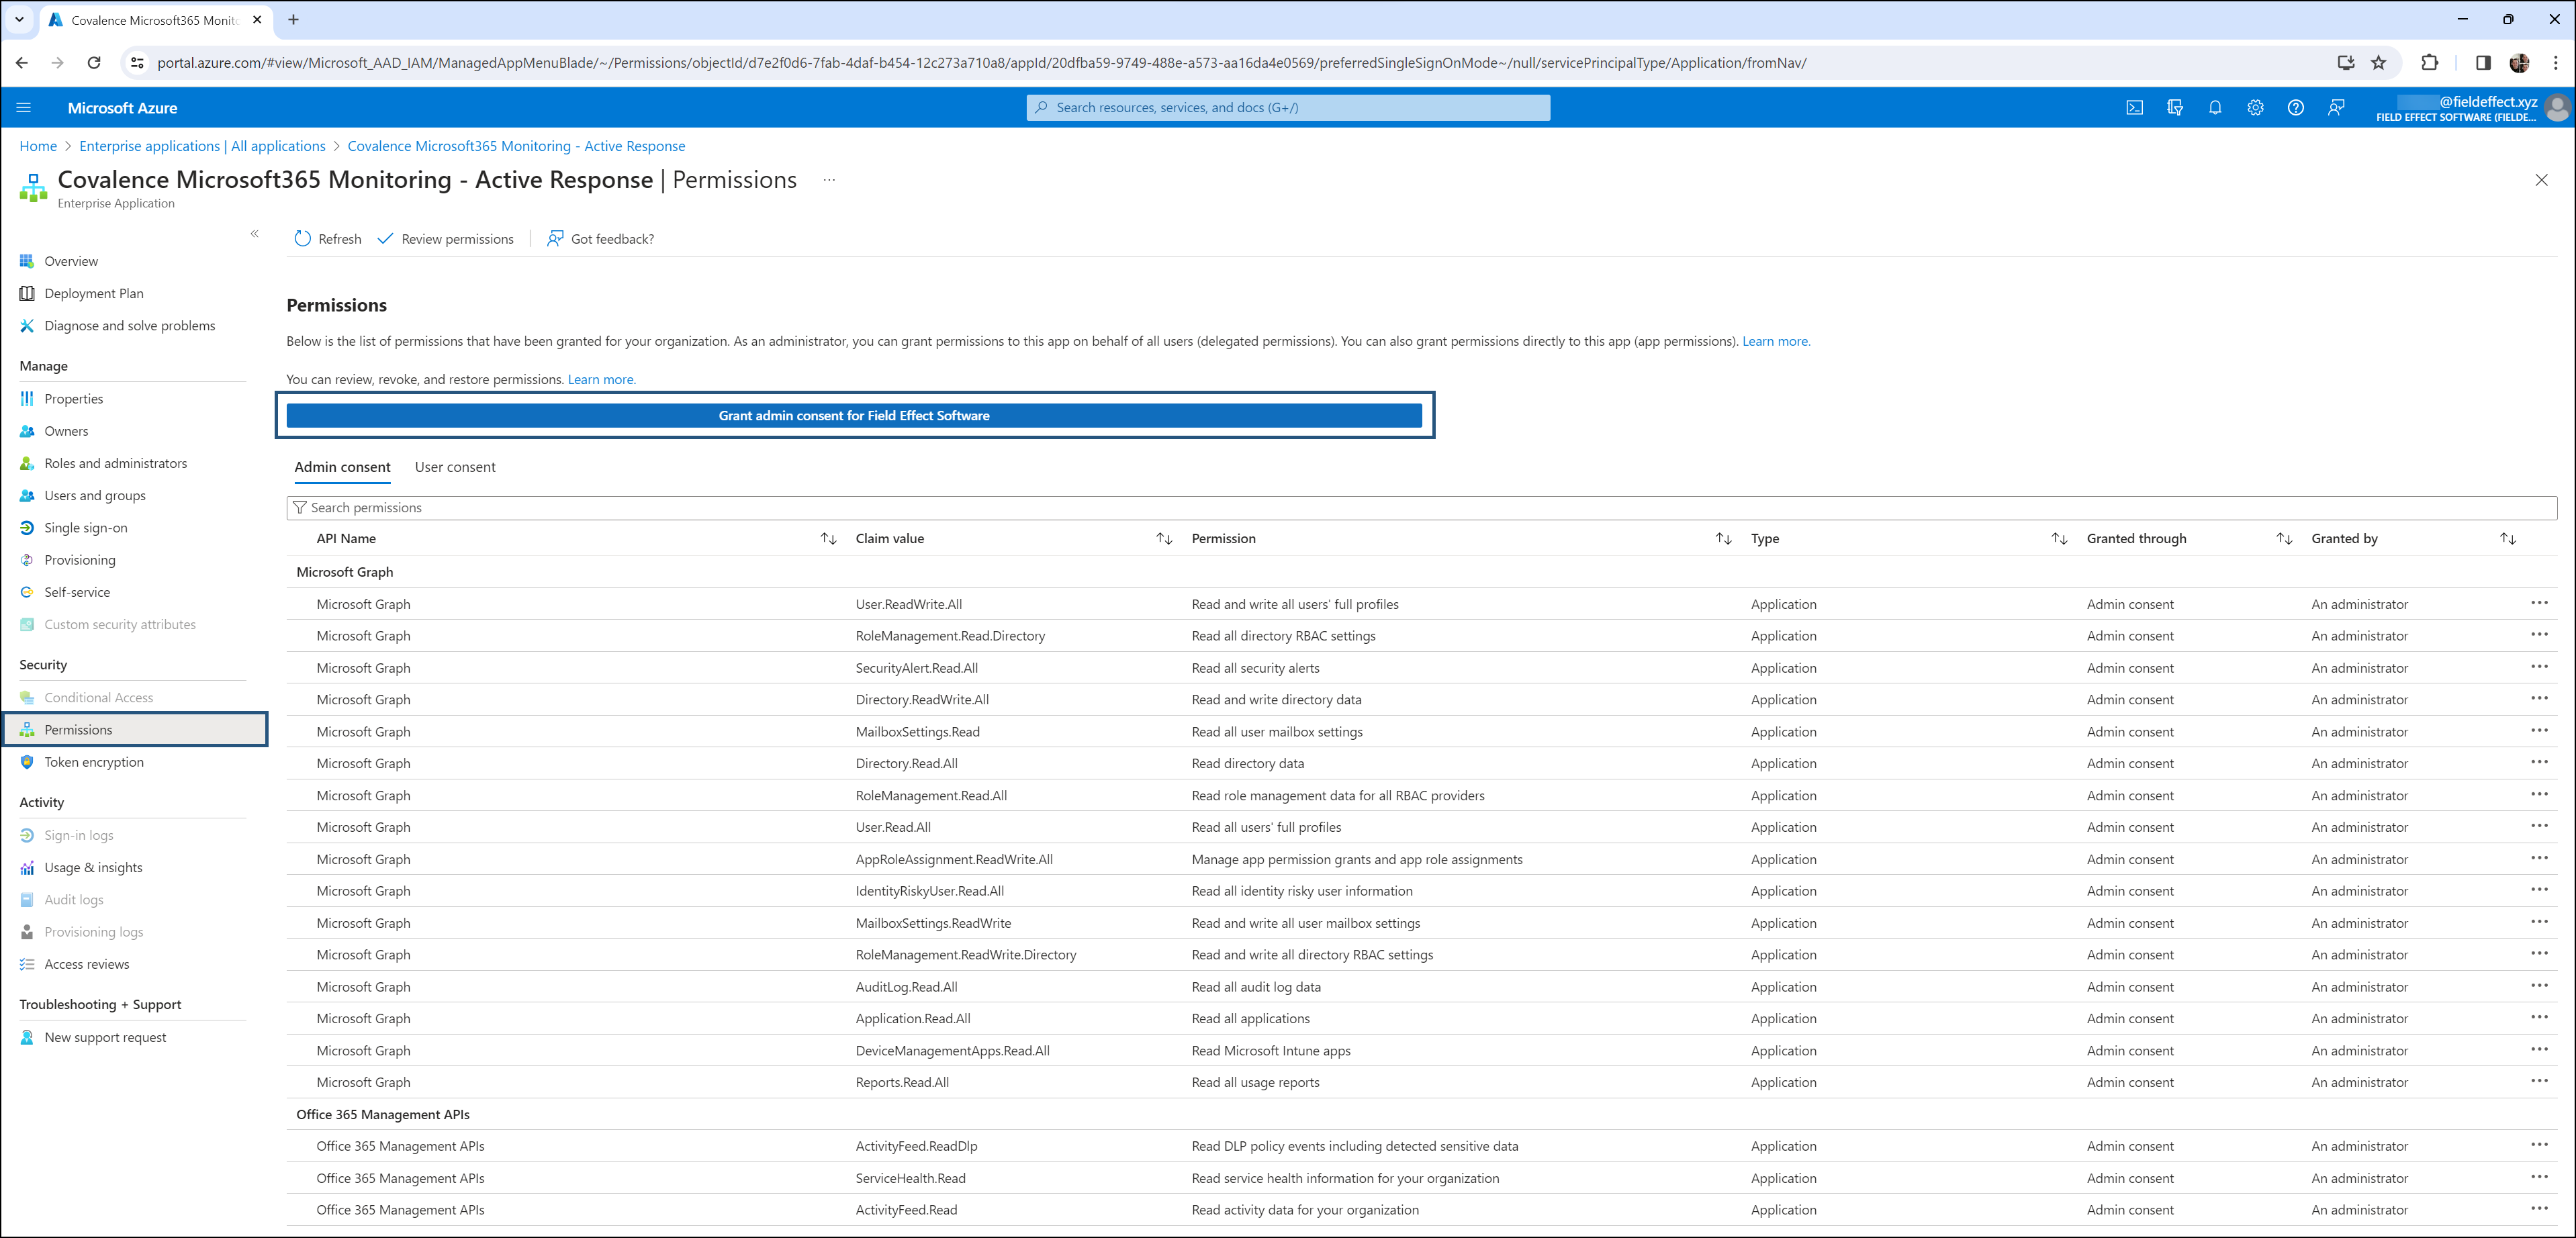Click the Refresh toolbar icon
The width and height of the screenshot is (2576, 1238).
[303, 239]
